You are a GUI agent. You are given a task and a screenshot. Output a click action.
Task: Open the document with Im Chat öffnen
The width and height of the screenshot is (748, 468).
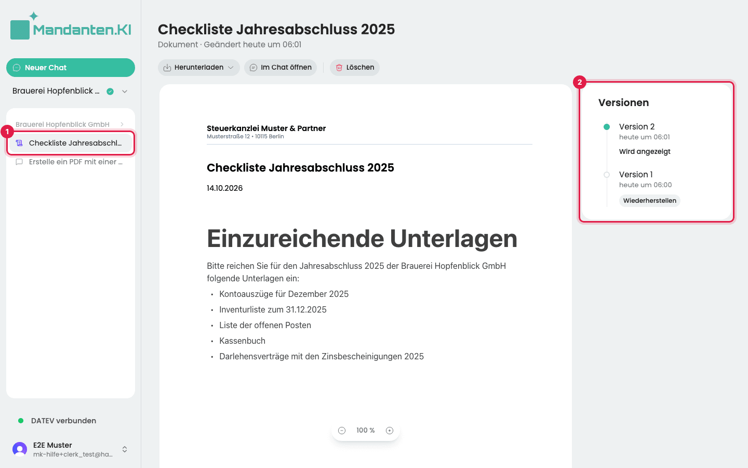point(280,68)
